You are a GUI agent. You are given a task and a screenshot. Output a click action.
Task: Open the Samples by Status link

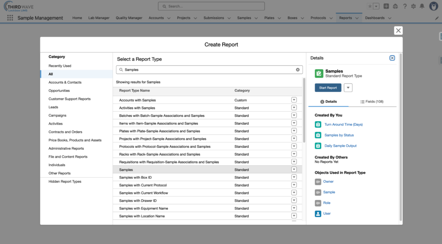pos(339,135)
